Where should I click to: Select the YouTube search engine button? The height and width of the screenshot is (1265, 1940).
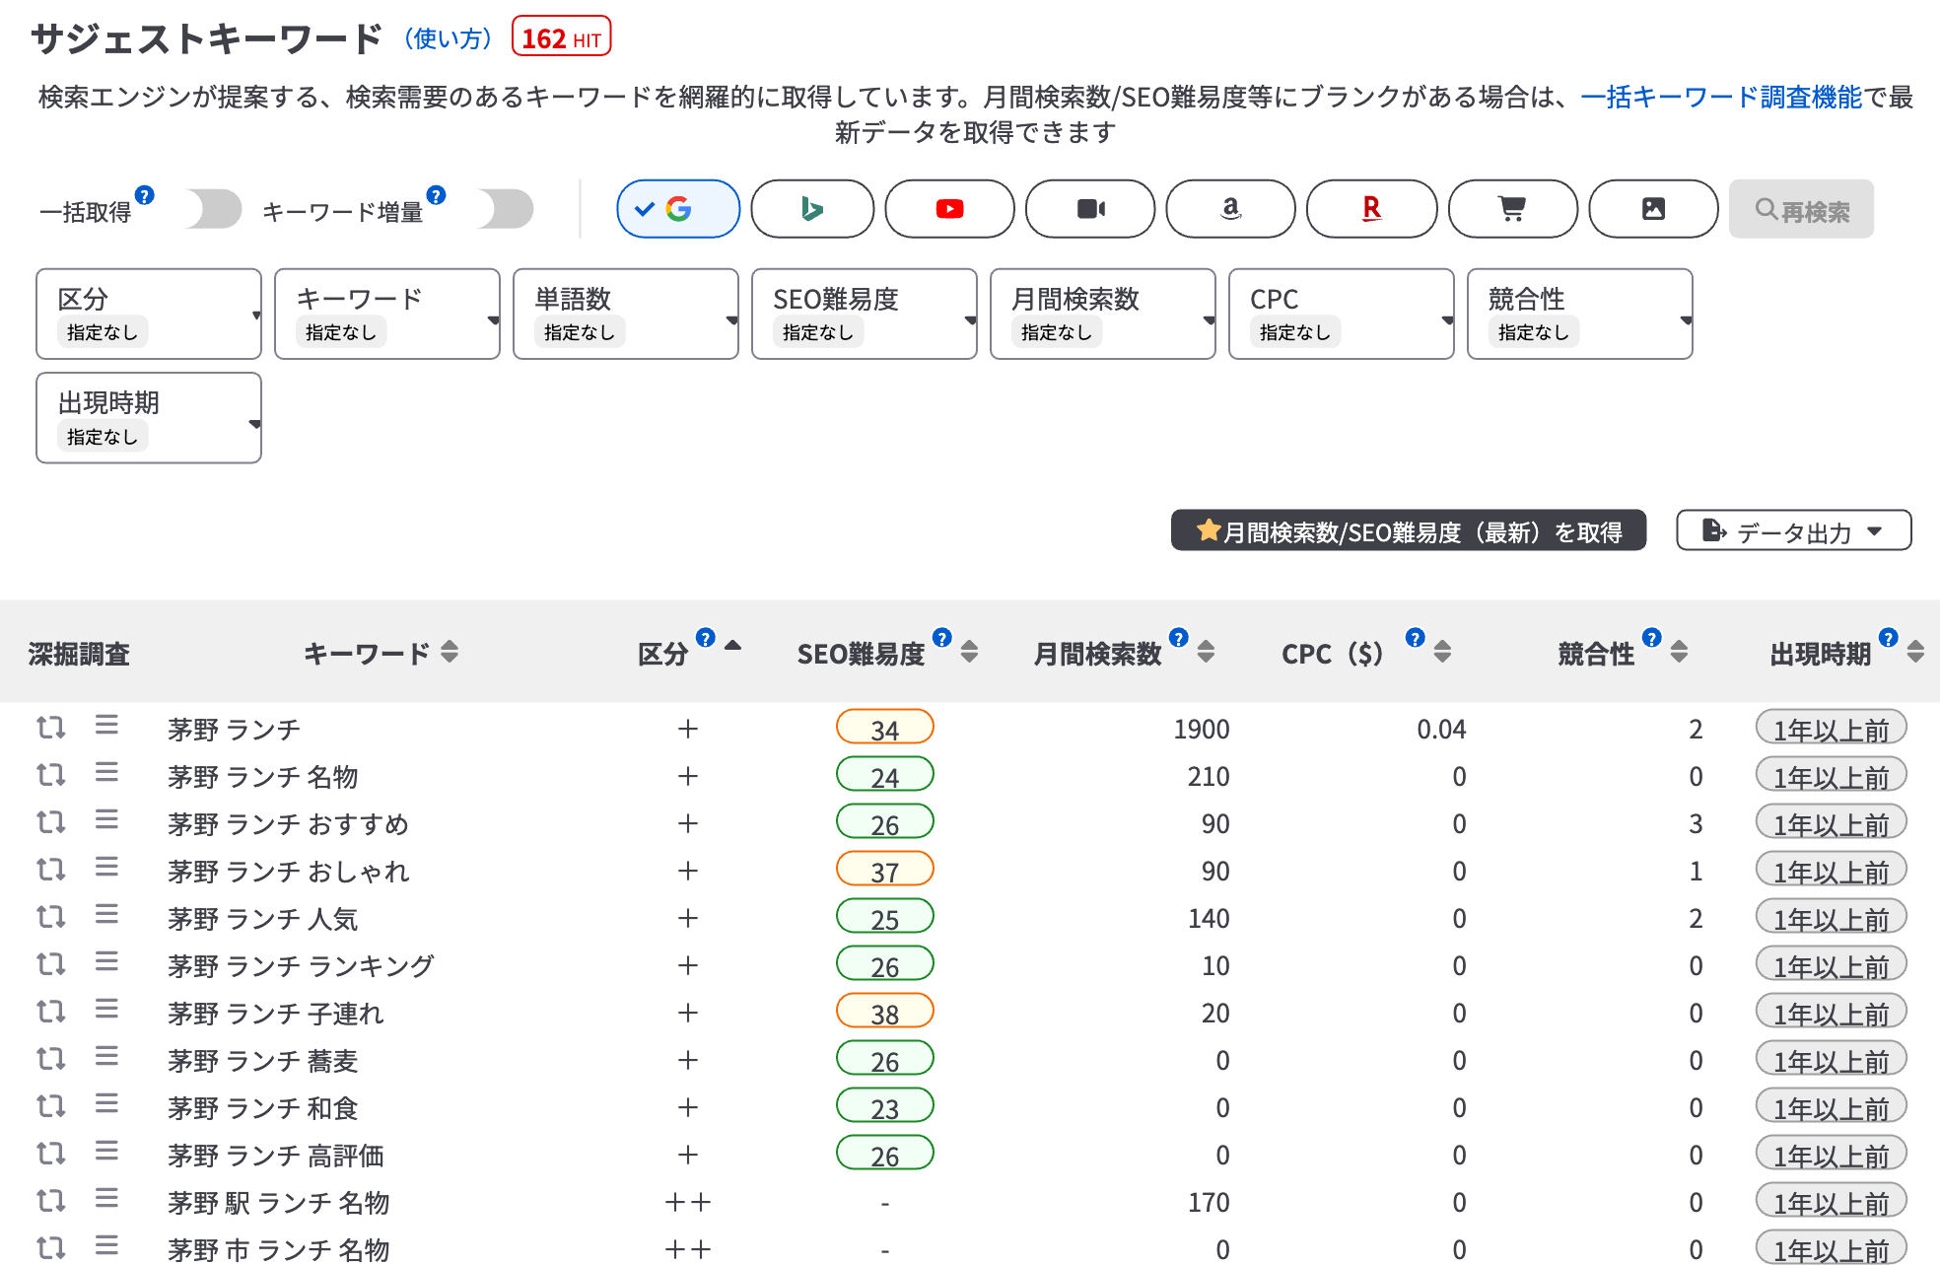(949, 209)
